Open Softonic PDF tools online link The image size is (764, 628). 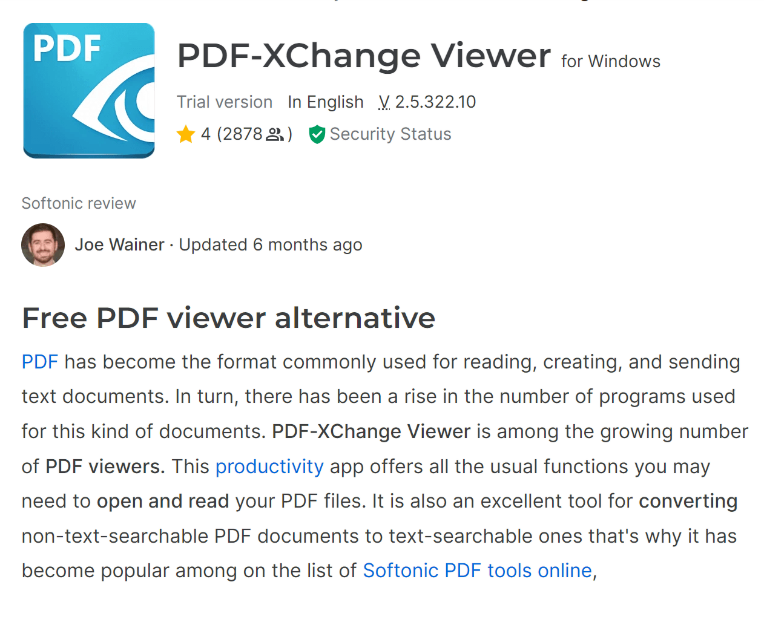coord(477,571)
